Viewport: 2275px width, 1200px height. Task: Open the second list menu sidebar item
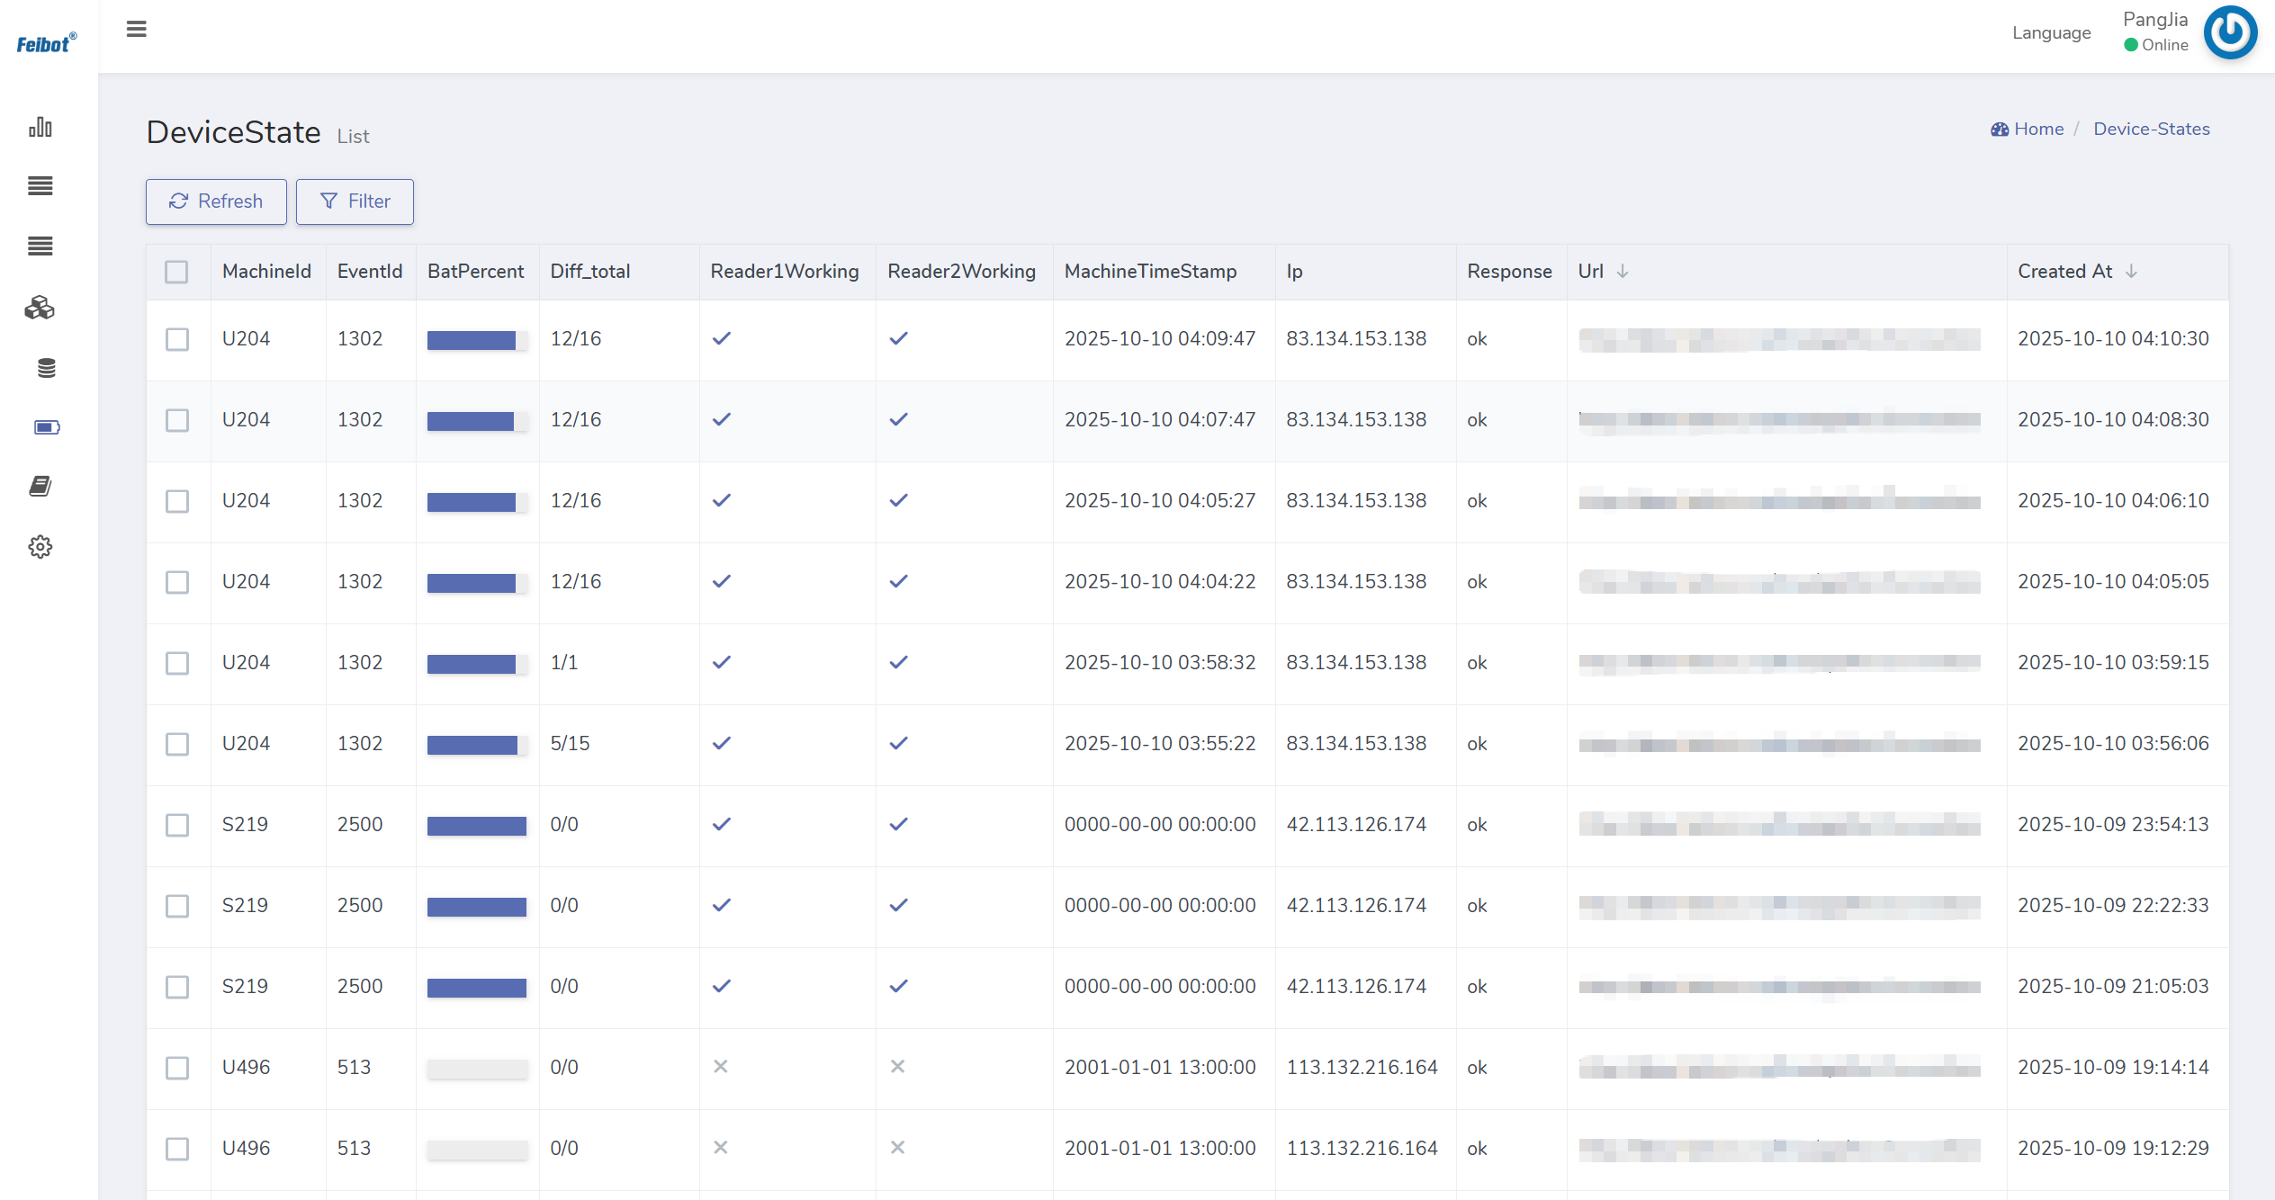click(40, 246)
